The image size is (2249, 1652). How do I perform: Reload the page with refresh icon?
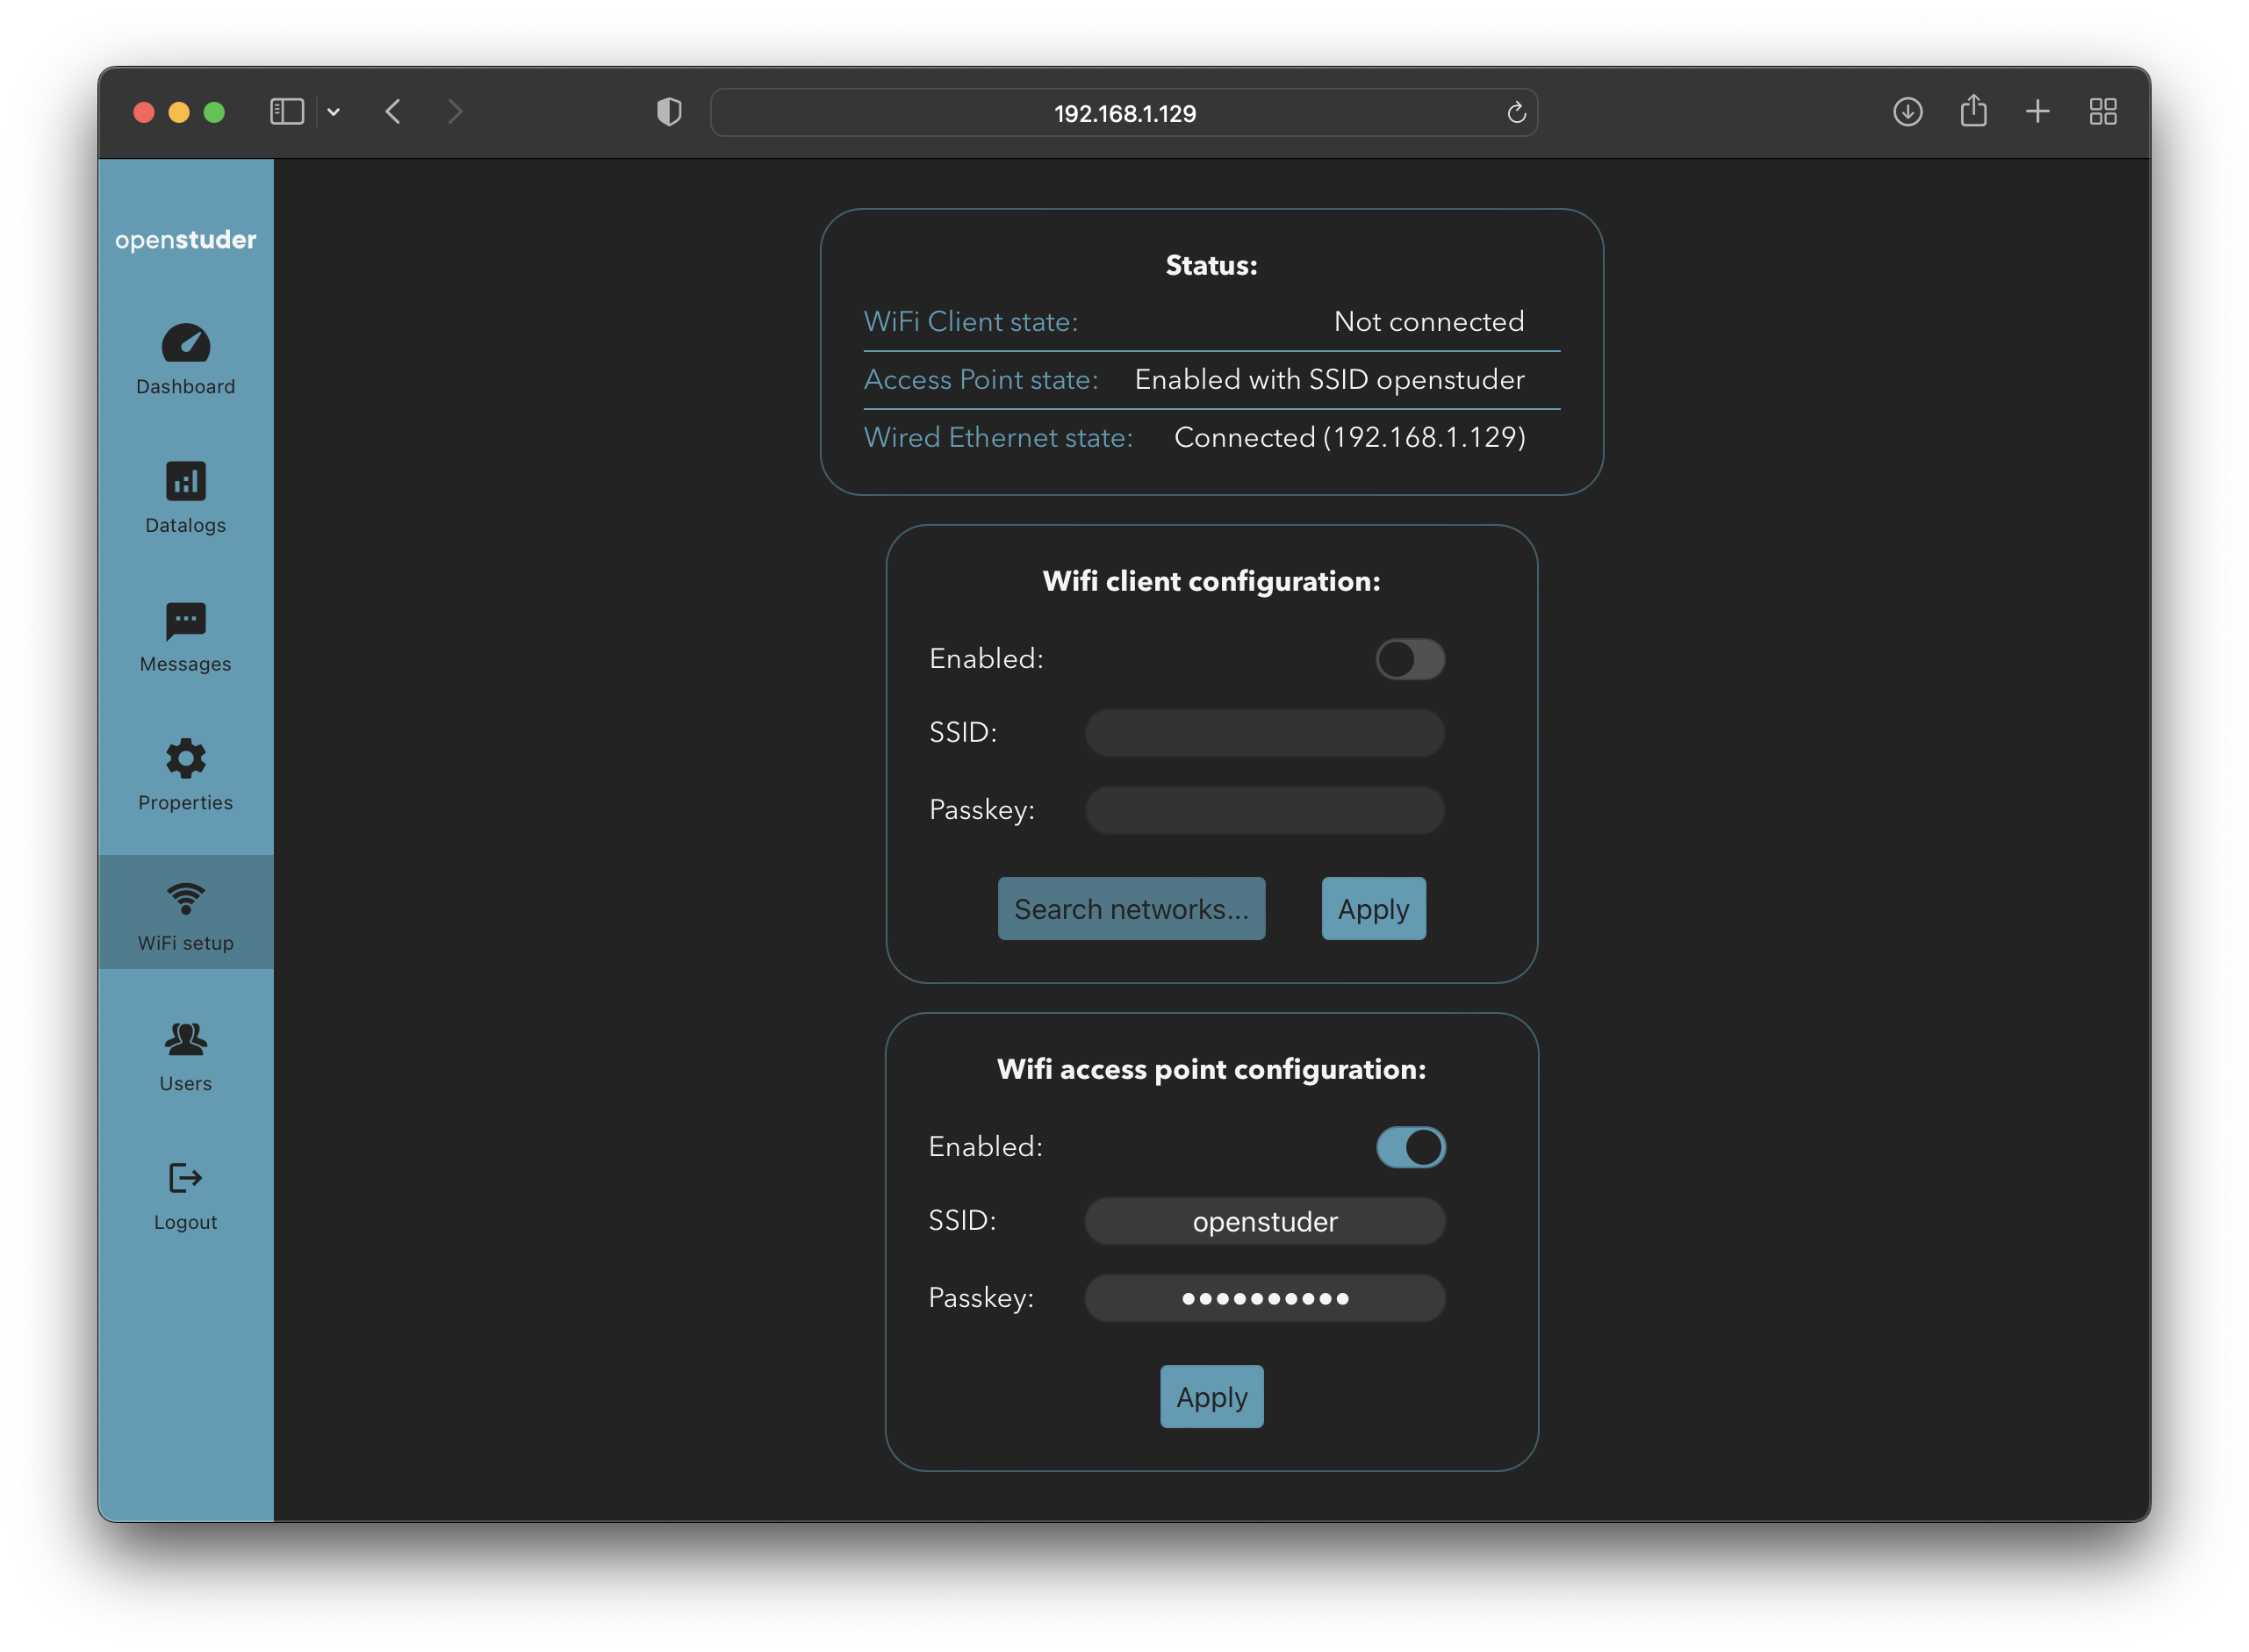tap(1516, 113)
